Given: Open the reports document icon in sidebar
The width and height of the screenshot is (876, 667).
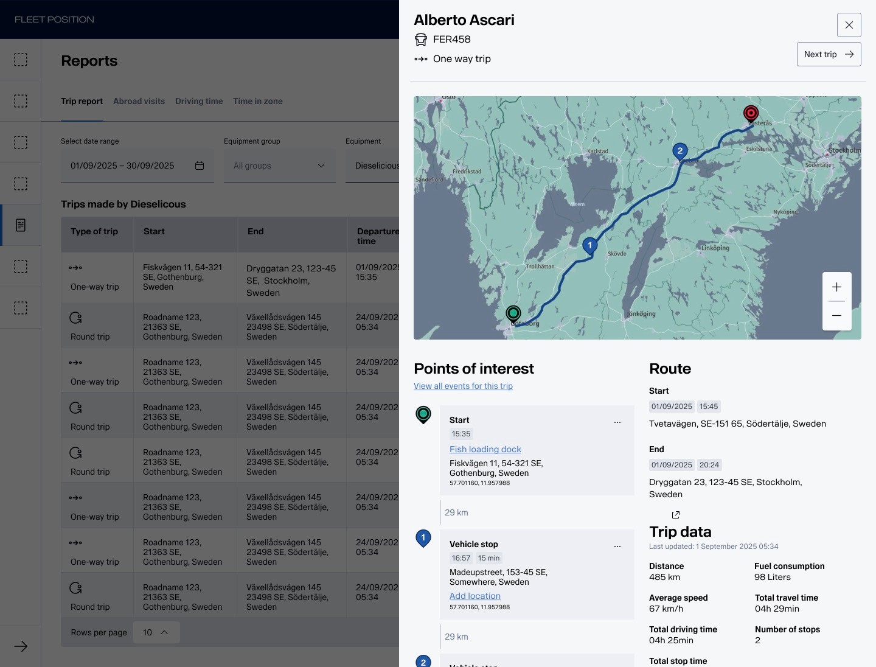Looking at the screenshot, I should [21, 225].
